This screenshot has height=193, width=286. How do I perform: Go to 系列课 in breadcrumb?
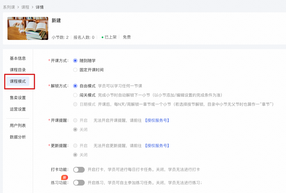tap(9, 7)
